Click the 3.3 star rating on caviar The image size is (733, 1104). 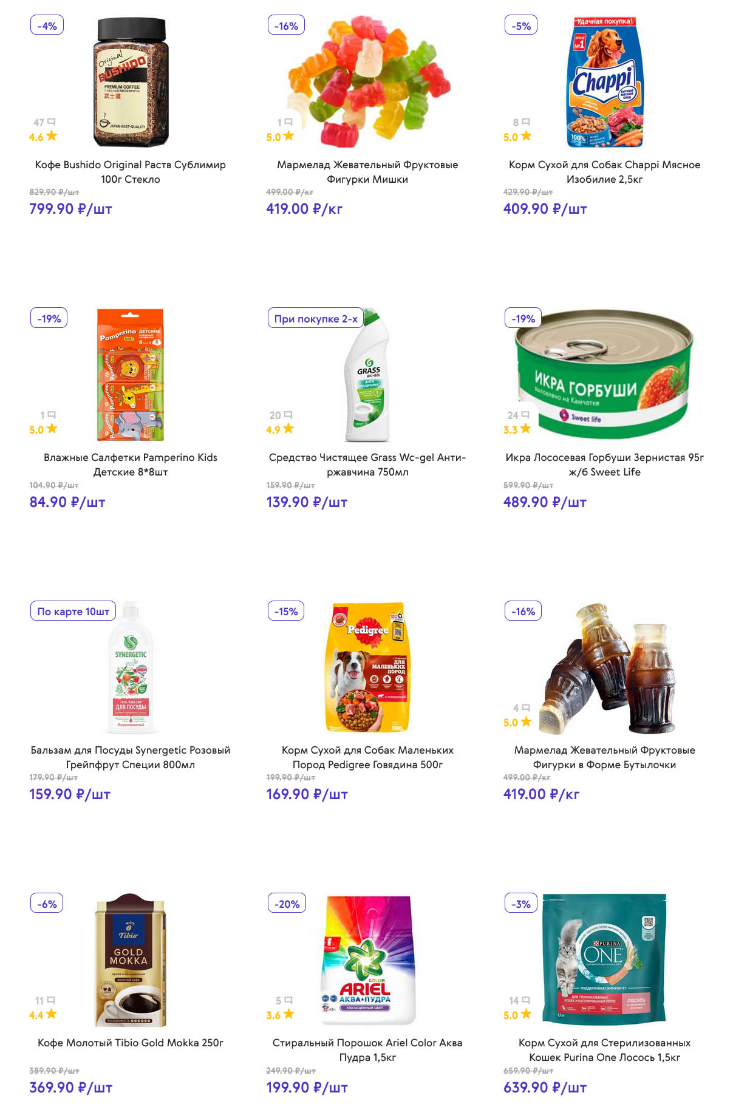517,429
